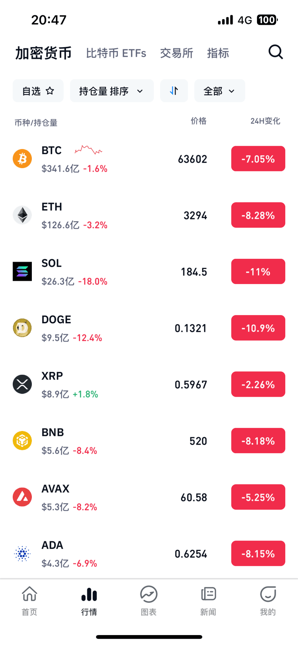Switch to the 指标 tab
The width and height of the screenshot is (298, 645).
point(218,53)
